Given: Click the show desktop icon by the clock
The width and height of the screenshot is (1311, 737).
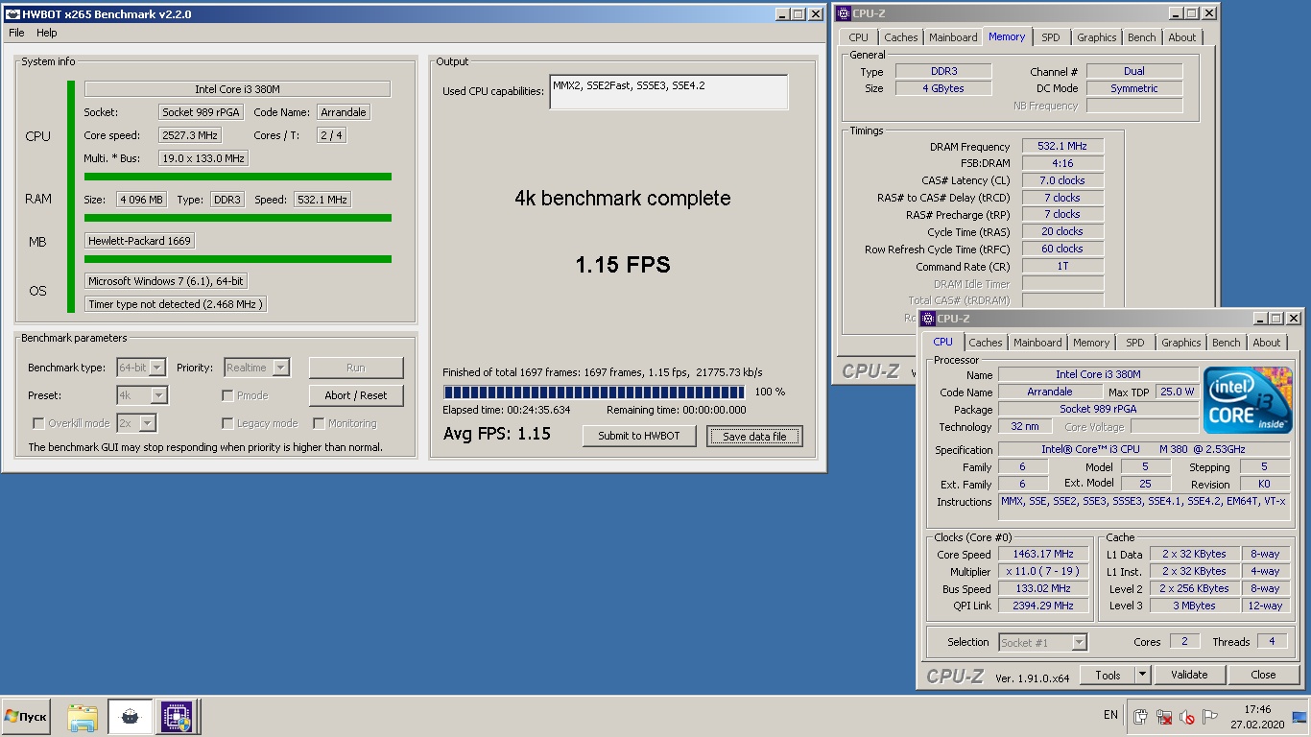Looking at the screenshot, I should coord(1300,716).
